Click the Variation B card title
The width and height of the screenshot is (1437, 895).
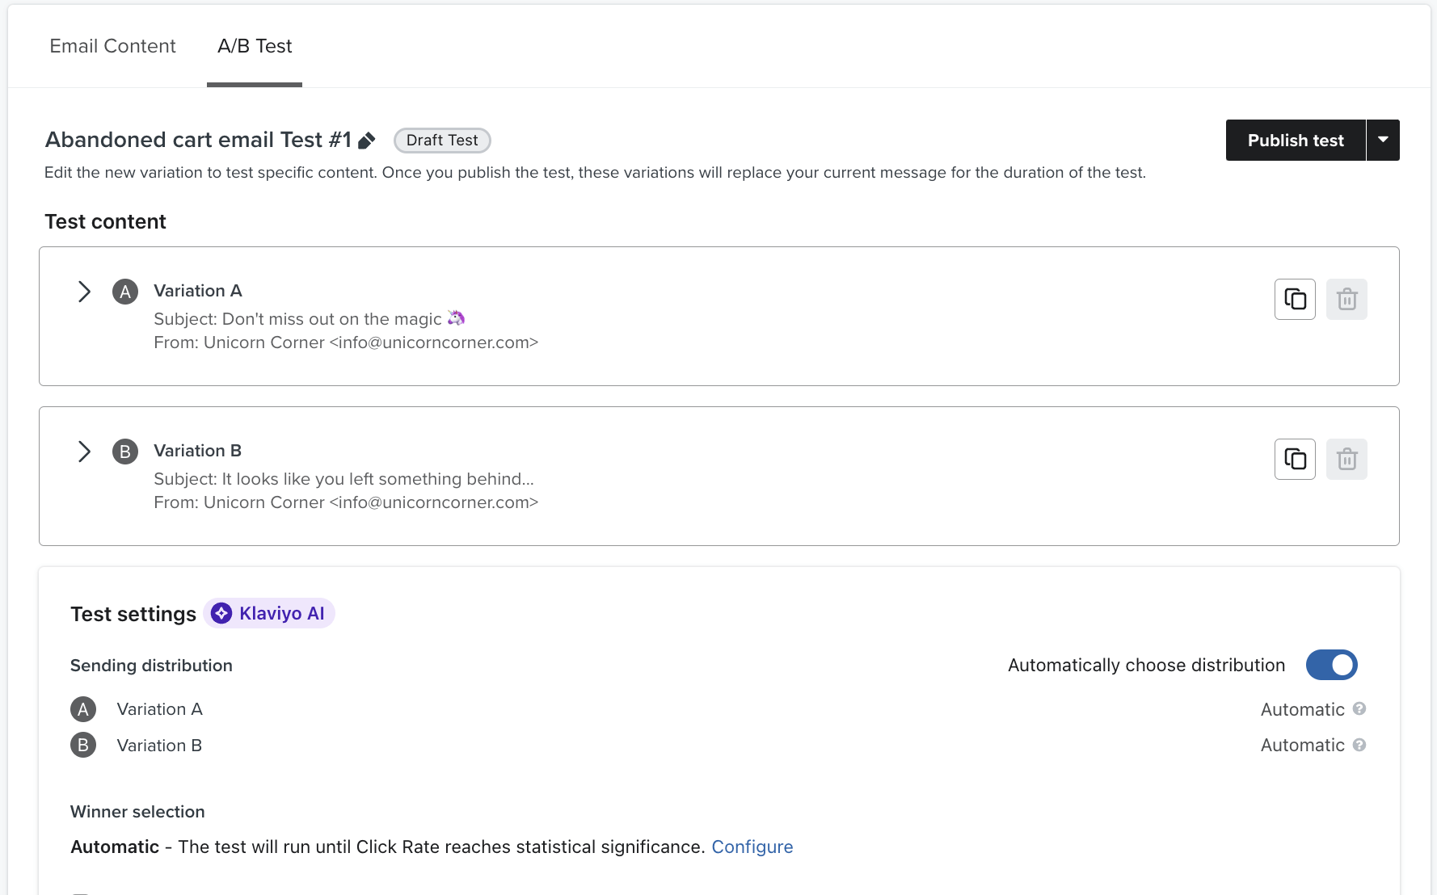click(198, 451)
